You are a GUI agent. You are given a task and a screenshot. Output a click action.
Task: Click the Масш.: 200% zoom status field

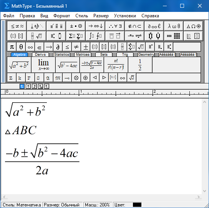[x=98, y=205]
